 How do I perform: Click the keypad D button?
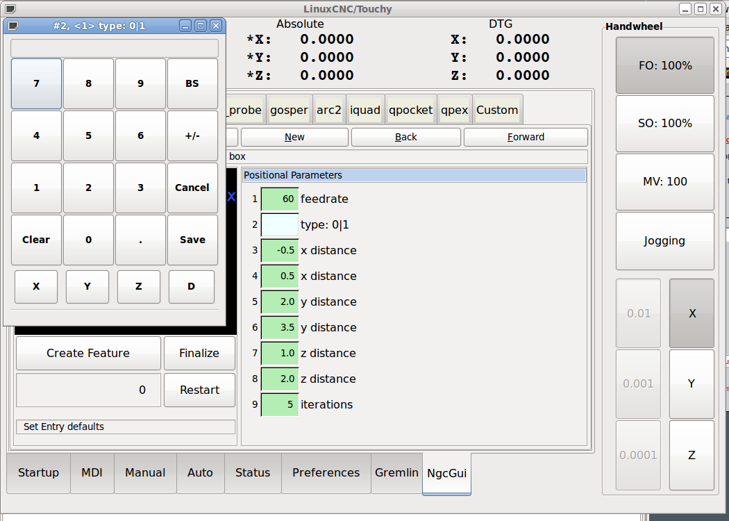point(192,286)
